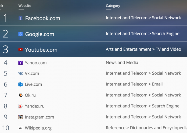Click the Yandex favicon icon
This screenshot has height=133, width=187.
click(20, 106)
